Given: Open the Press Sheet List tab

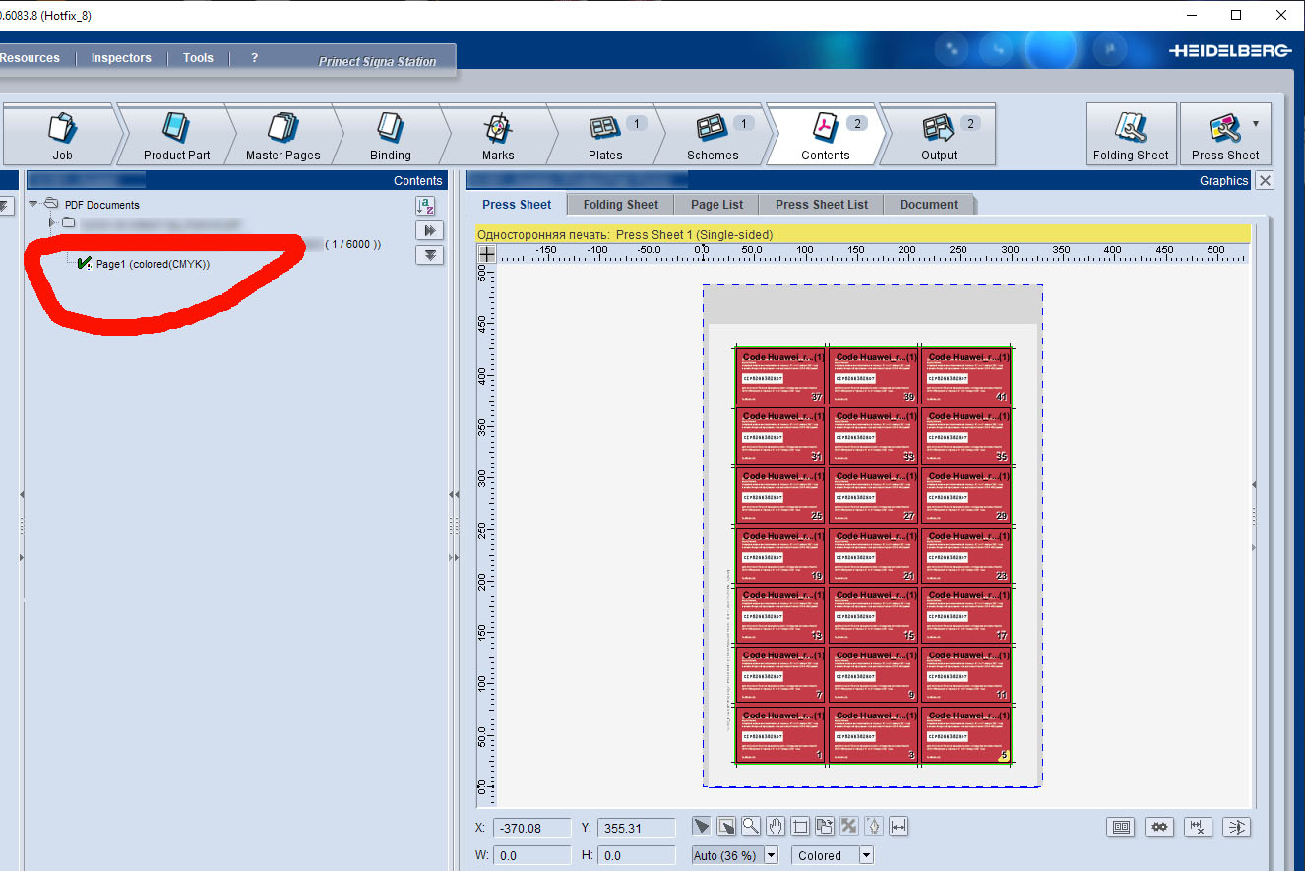Looking at the screenshot, I should [x=822, y=205].
